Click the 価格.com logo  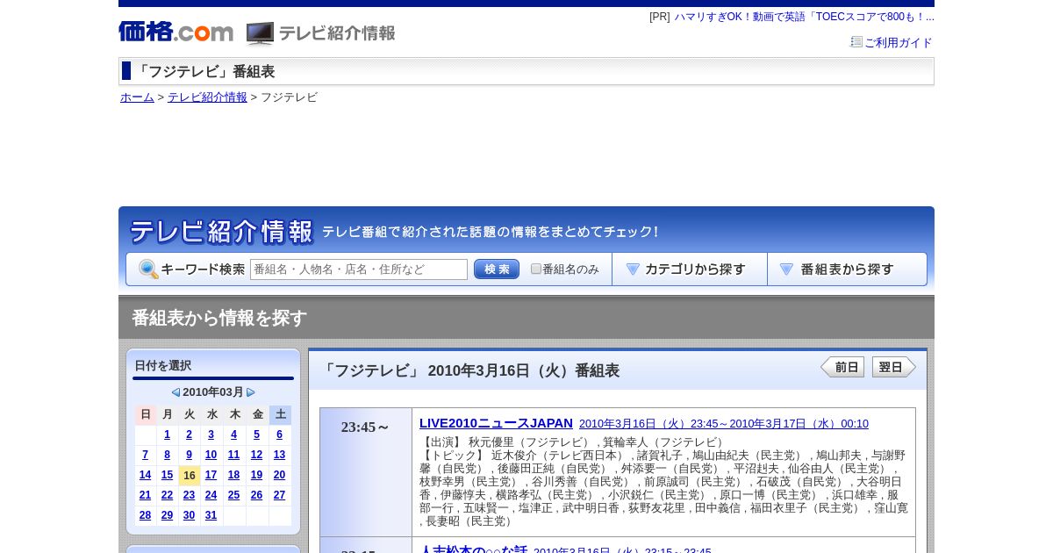[175, 32]
